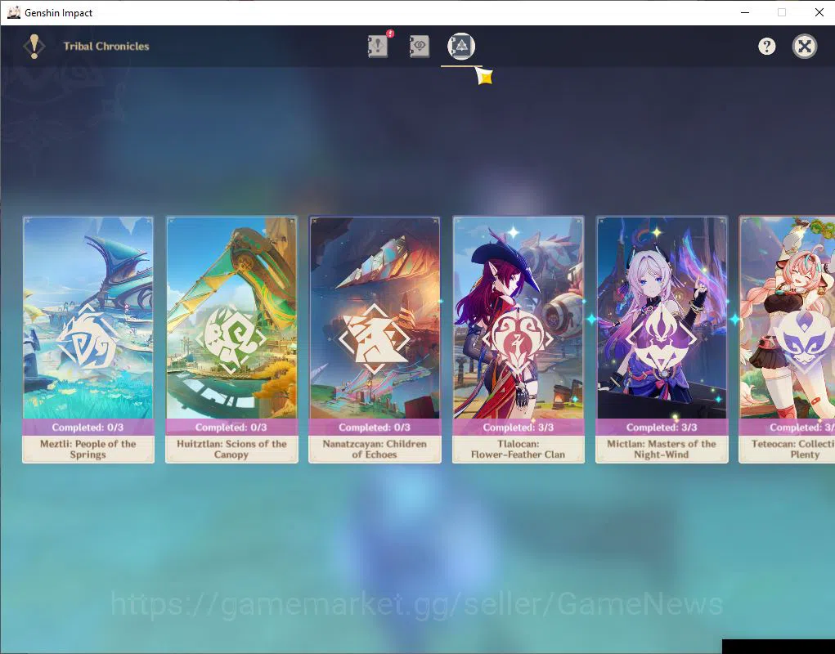The width and height of the screenshot is (835, 654).
Task: Minimize the Genshin Impact window
Action: coord(745,12)
